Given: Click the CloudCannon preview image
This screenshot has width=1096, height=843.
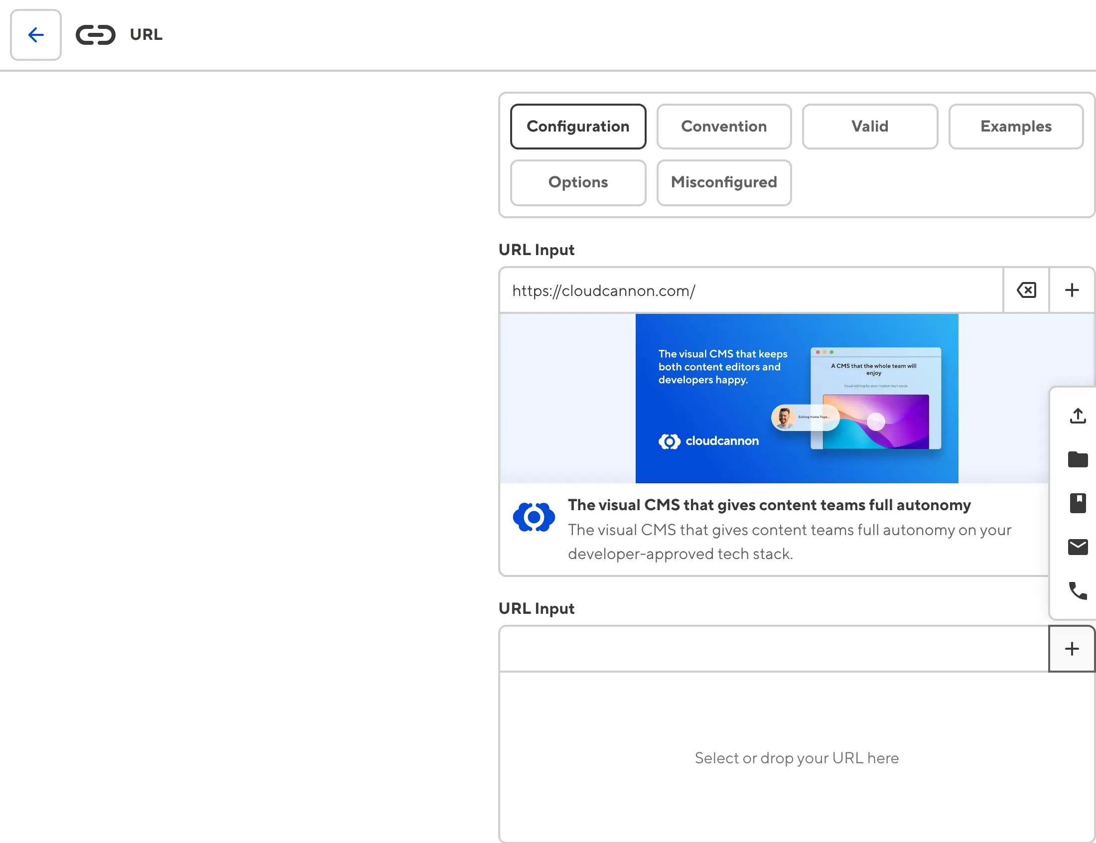Looking at the screenshot, I should 797,398.
